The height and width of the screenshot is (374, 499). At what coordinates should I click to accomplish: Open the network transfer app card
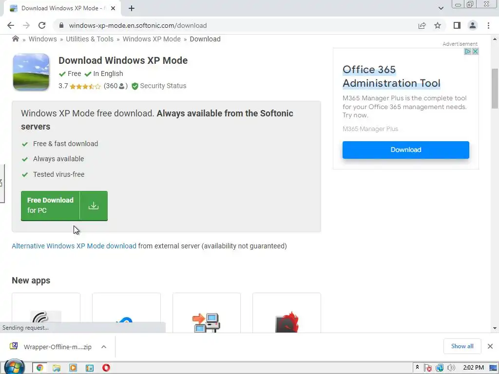(207, 313)
